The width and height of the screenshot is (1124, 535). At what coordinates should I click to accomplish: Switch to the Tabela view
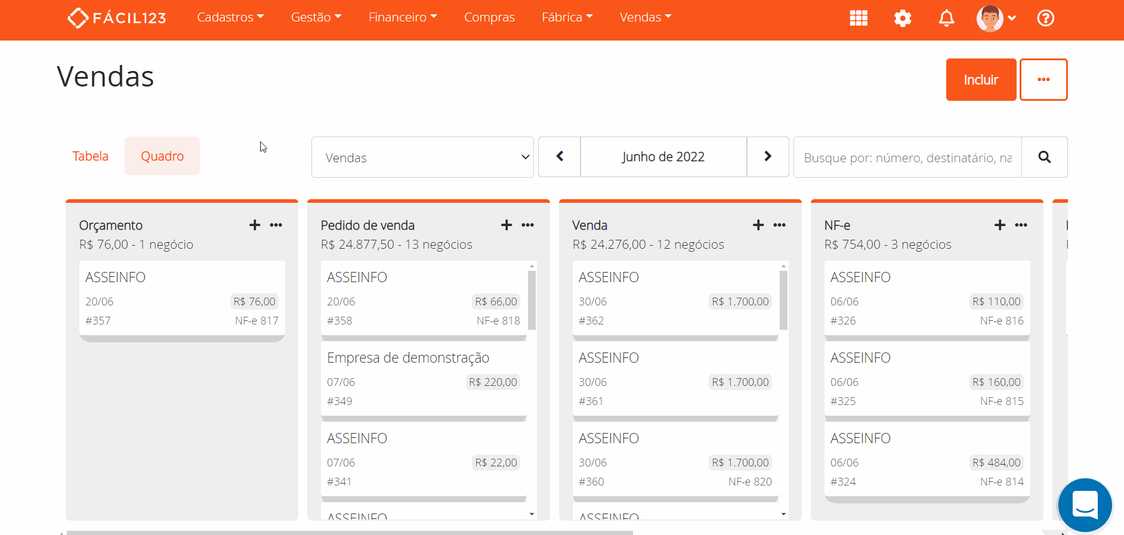click(x=91, y=156)
